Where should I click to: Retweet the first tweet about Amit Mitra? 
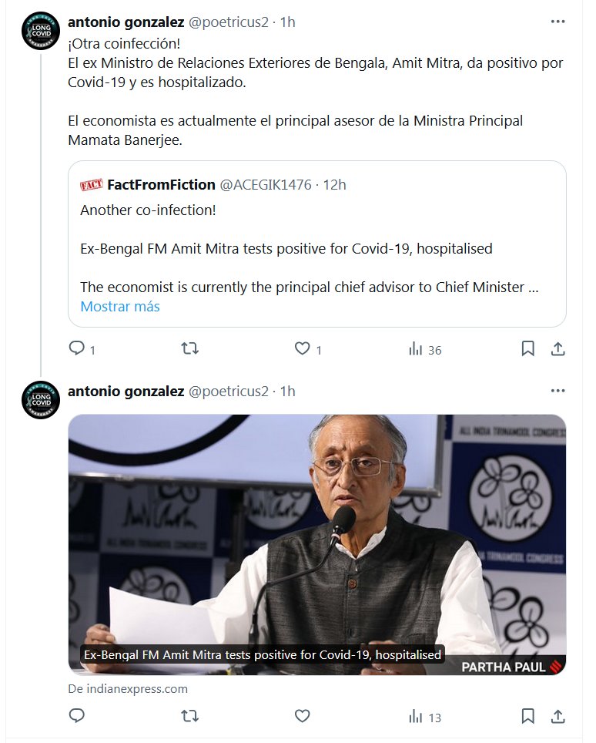point(189,349)
